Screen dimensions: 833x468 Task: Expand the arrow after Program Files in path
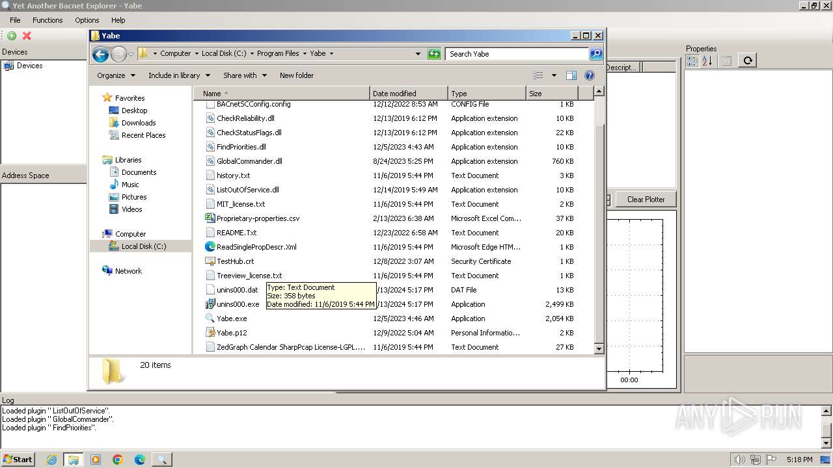pos(305,54)
